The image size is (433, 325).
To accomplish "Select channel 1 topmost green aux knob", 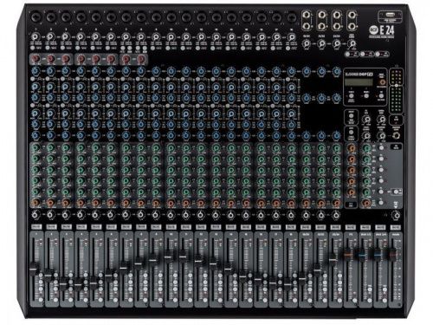I will pos(36,148).
